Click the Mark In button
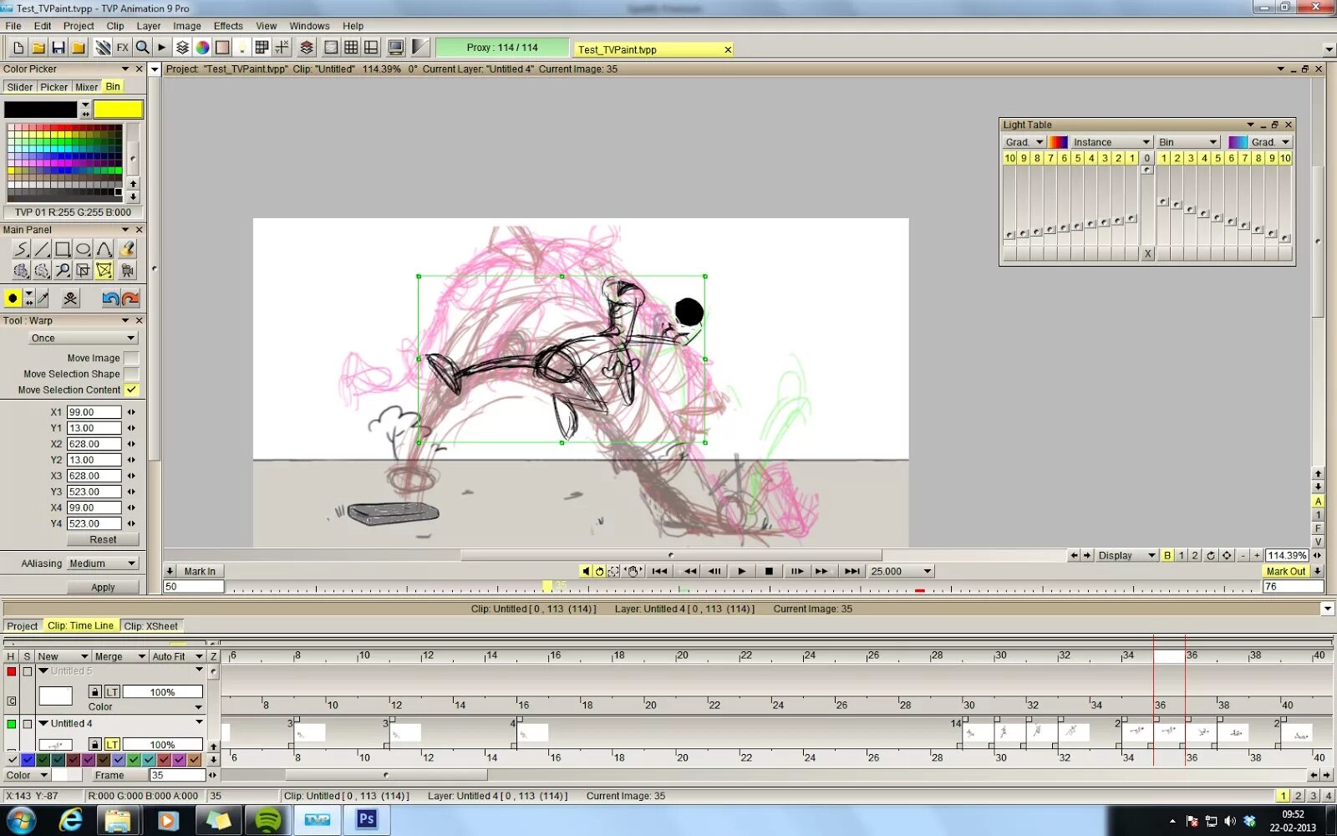 click(x=200, y=571)
